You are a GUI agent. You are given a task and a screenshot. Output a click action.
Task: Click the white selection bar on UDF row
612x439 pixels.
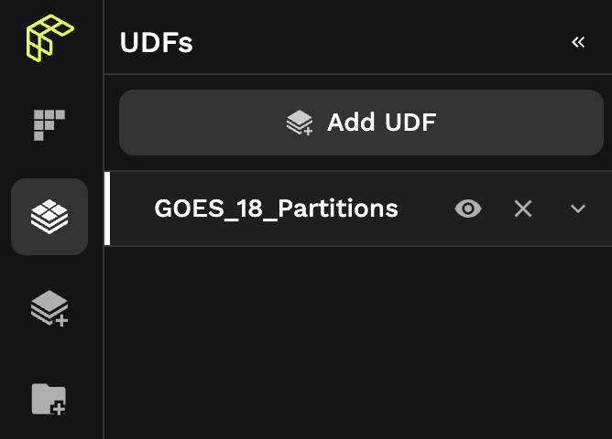[108, 209]
